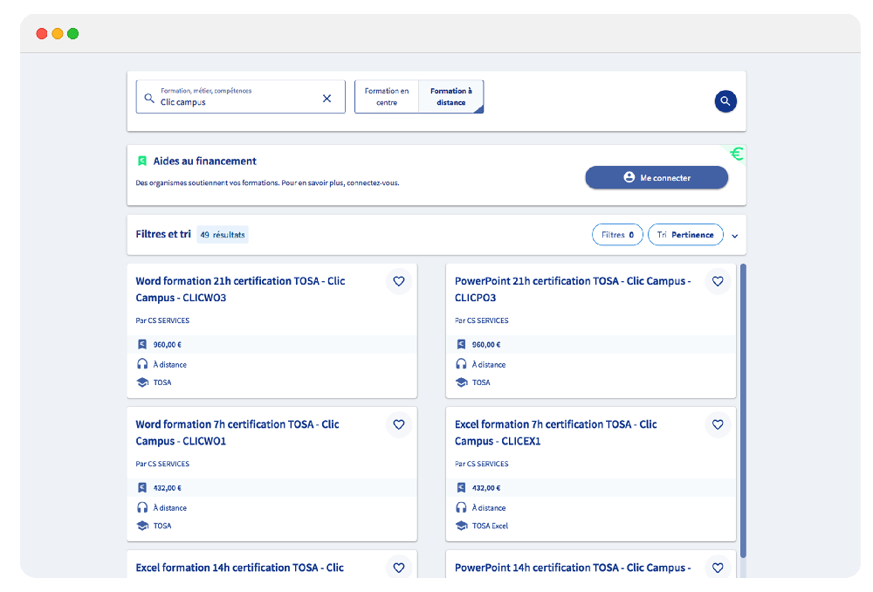Focus the 'Clic campus' search input

click(x=241, y=97)
